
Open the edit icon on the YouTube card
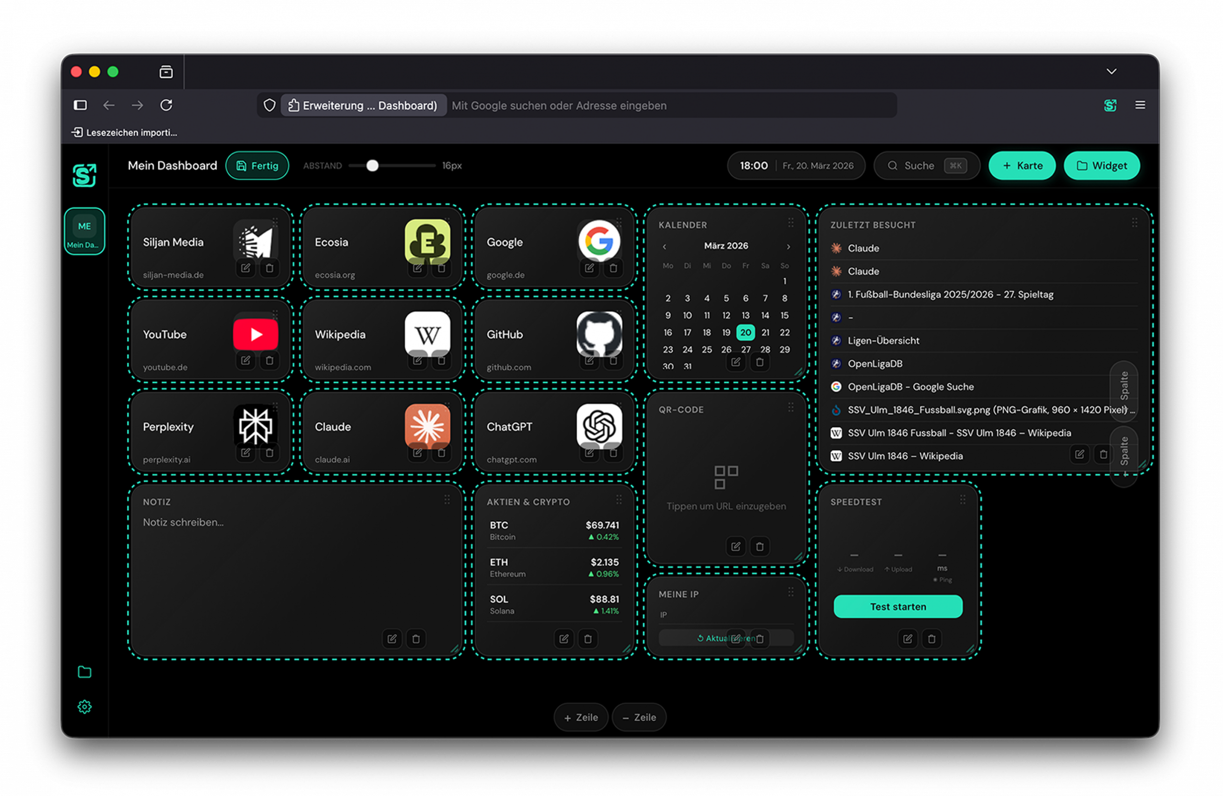click(x=245, y=360)
